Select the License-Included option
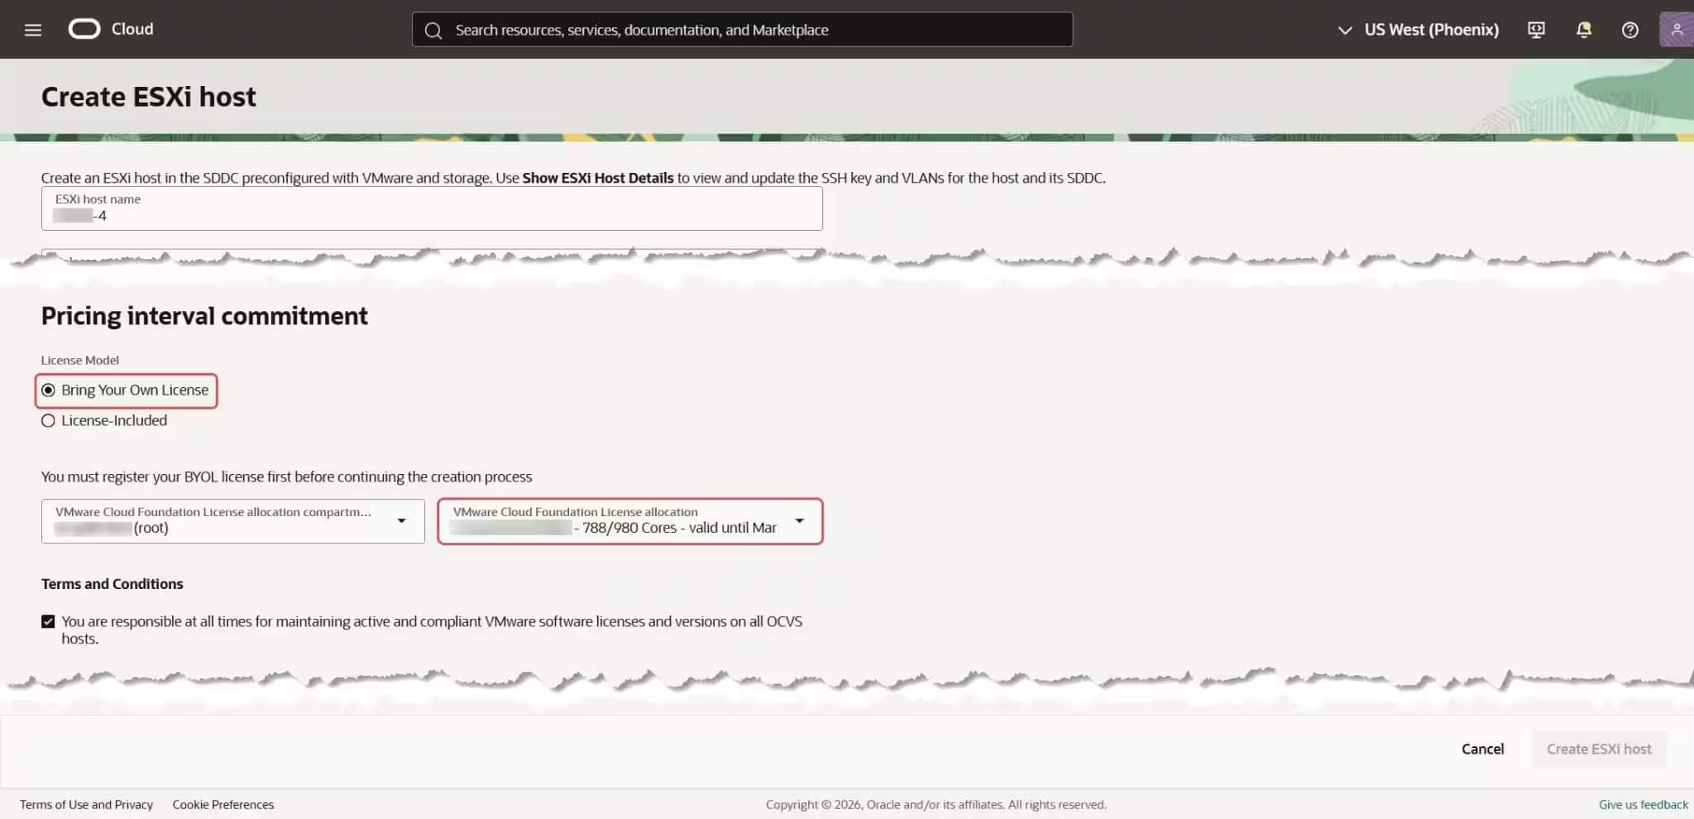 48,420
